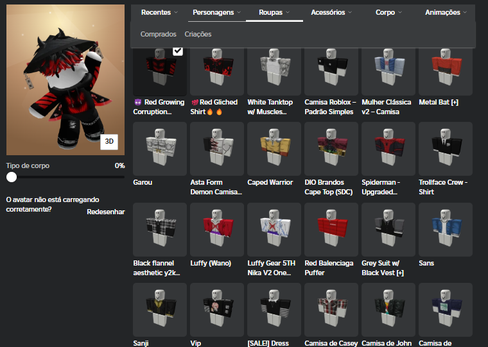
Task: Click the Red Balenciaga Puffer item name
Action: tap(329, 268)
